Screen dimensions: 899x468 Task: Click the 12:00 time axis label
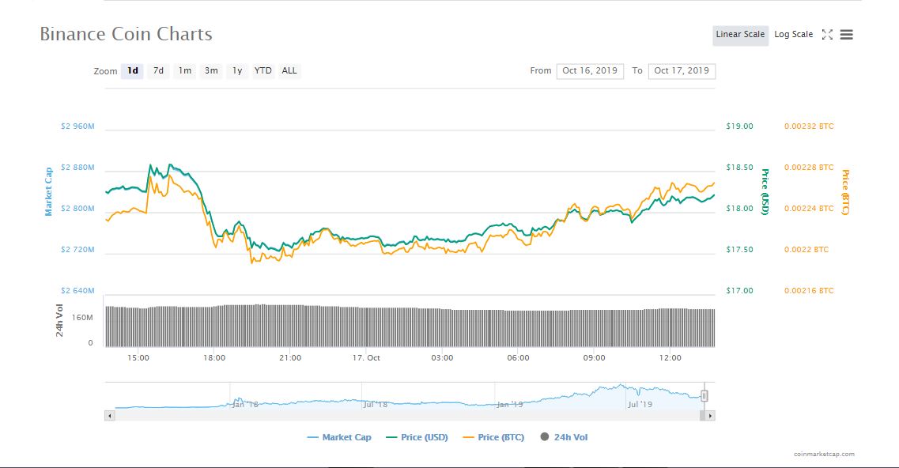670,358
